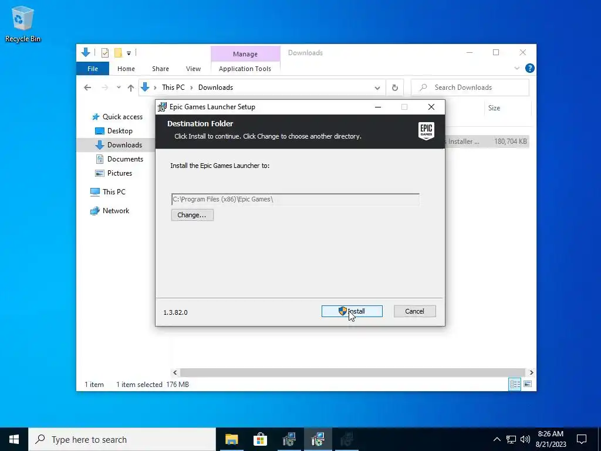
Task: Minimize the Epic Games Launcher Setup dialog
Action: click(x=378, y=107)
